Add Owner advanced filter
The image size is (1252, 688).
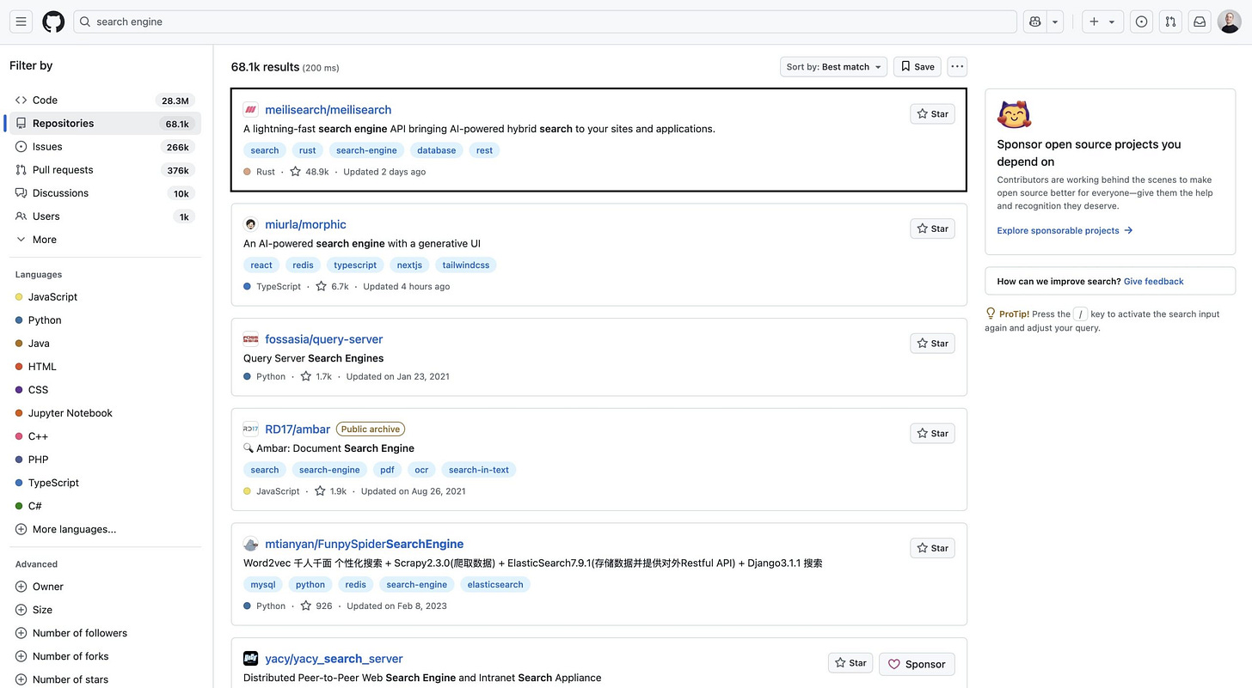(x=104, y=587)
